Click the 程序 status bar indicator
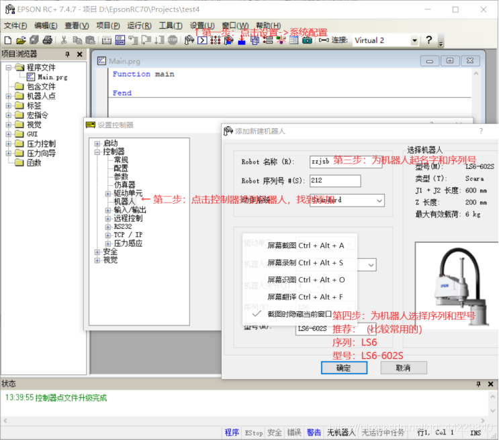The image size is (499, 440). (x=232, y=433)
